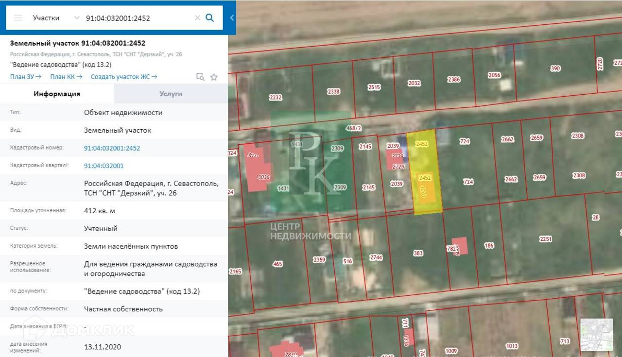The height and width of the screenshot is (357, 622).
Task: Click into the cadastral number search field
Action: pyautogui.click(x=136, y=18)
